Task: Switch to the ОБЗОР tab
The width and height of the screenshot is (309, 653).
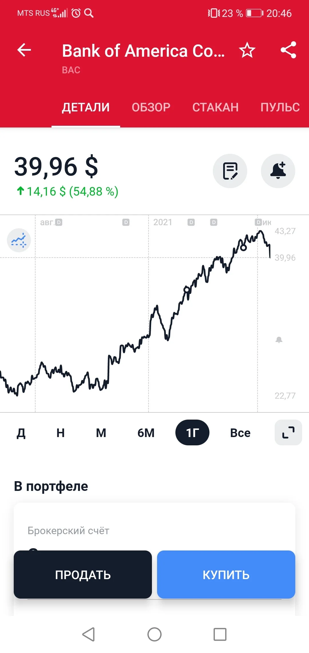Action: pos(151,107)
